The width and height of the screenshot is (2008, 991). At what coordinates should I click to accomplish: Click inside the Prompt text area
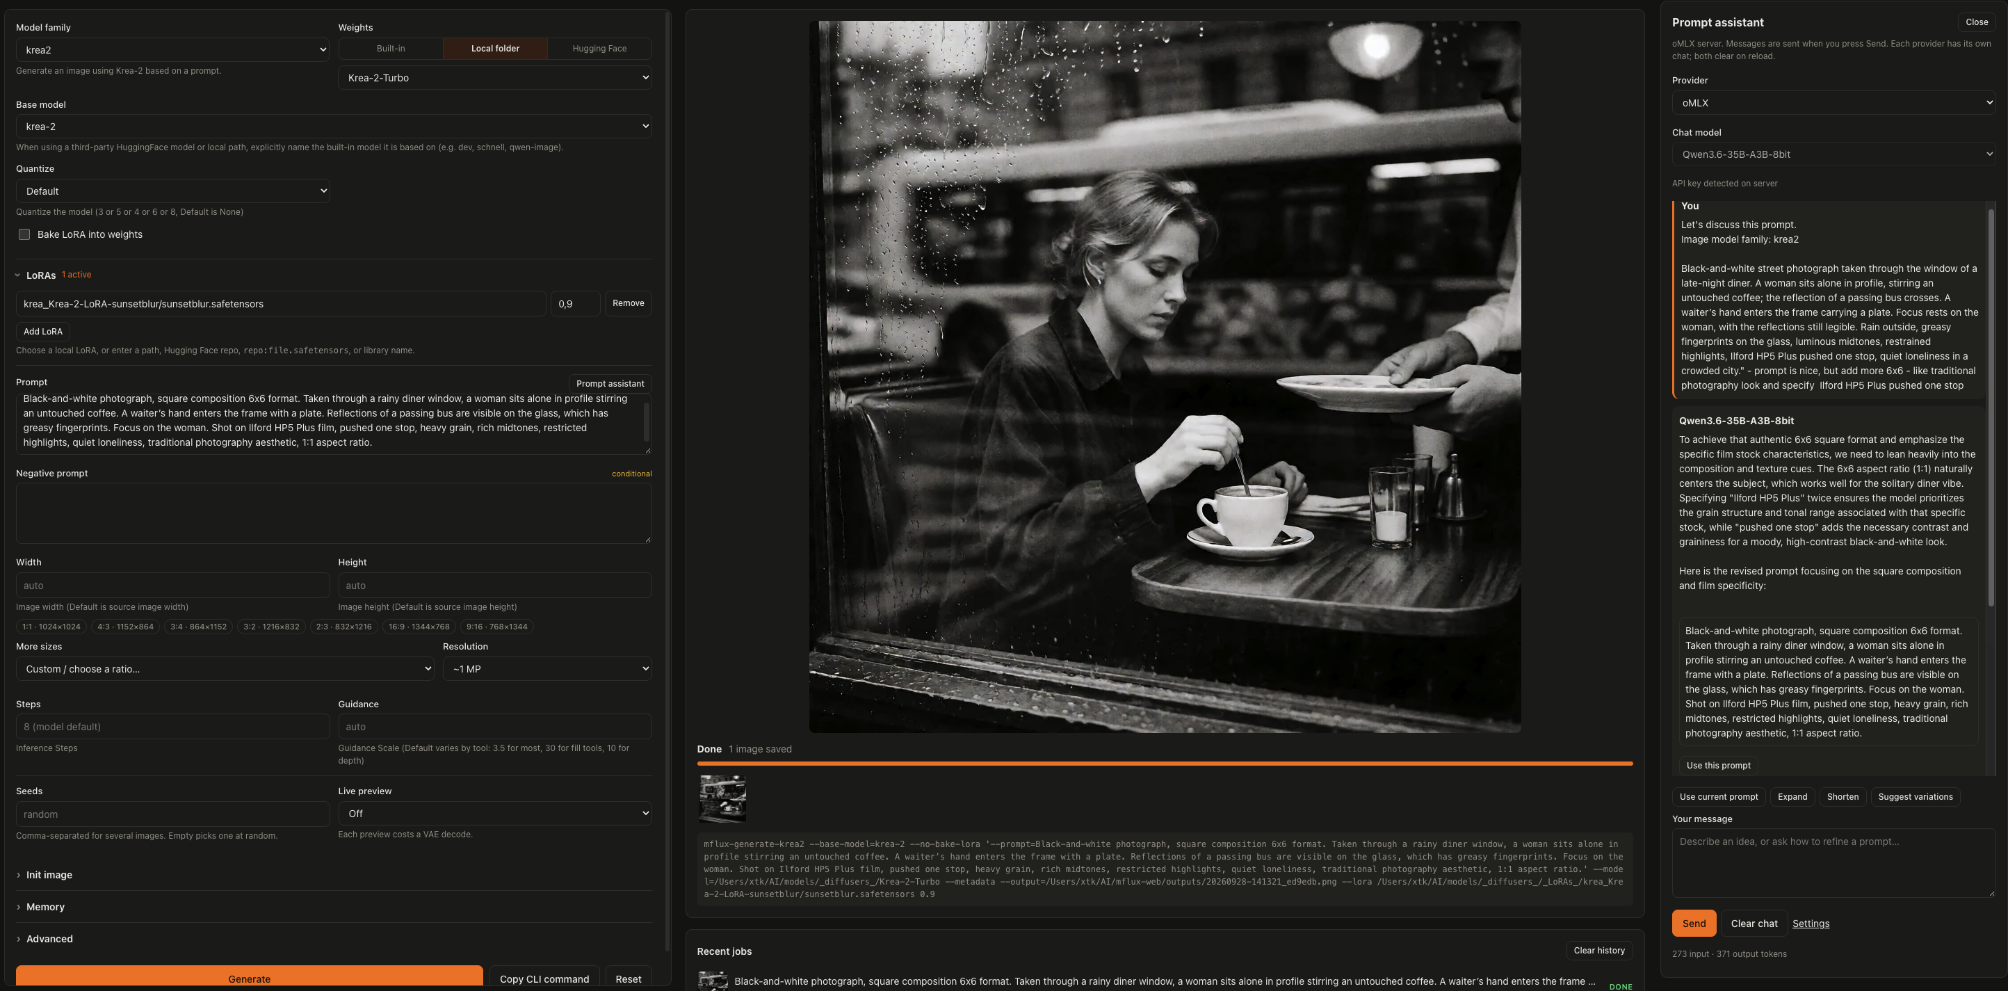[x=334, y=423]
